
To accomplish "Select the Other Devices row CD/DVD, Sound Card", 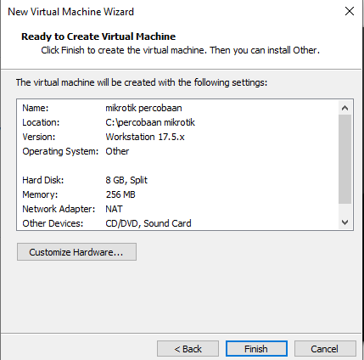I will pyautogui.click(x=177, y=223).
